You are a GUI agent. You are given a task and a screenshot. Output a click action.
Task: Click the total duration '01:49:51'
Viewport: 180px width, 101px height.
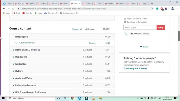tap(107, 29)
